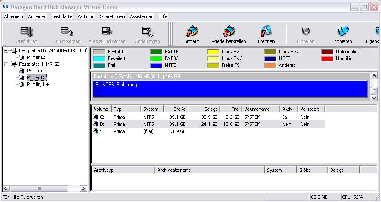Click the 30.9 GB Belegt cell

[209, 117]
